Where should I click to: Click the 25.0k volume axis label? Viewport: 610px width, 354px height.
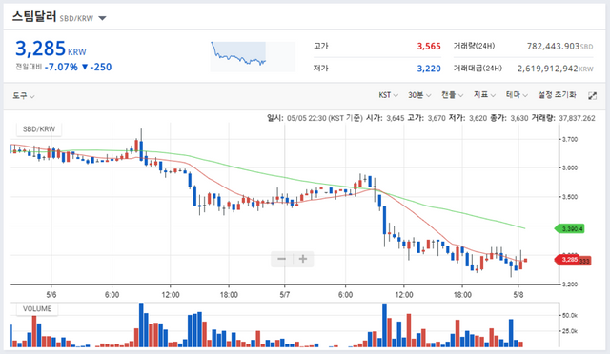tap(570, 331)
